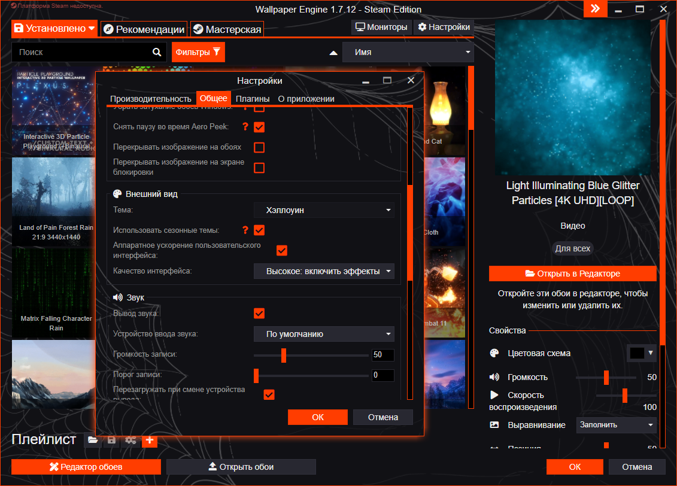Select the Общее tab
Screen dimensions: 677x486
[213, 98]
